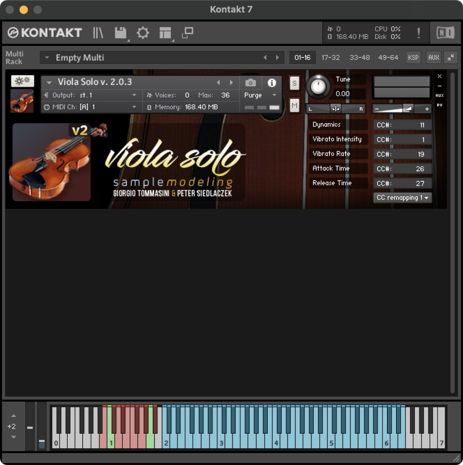Mute the Viola Solo instrument

click(294, 105)
